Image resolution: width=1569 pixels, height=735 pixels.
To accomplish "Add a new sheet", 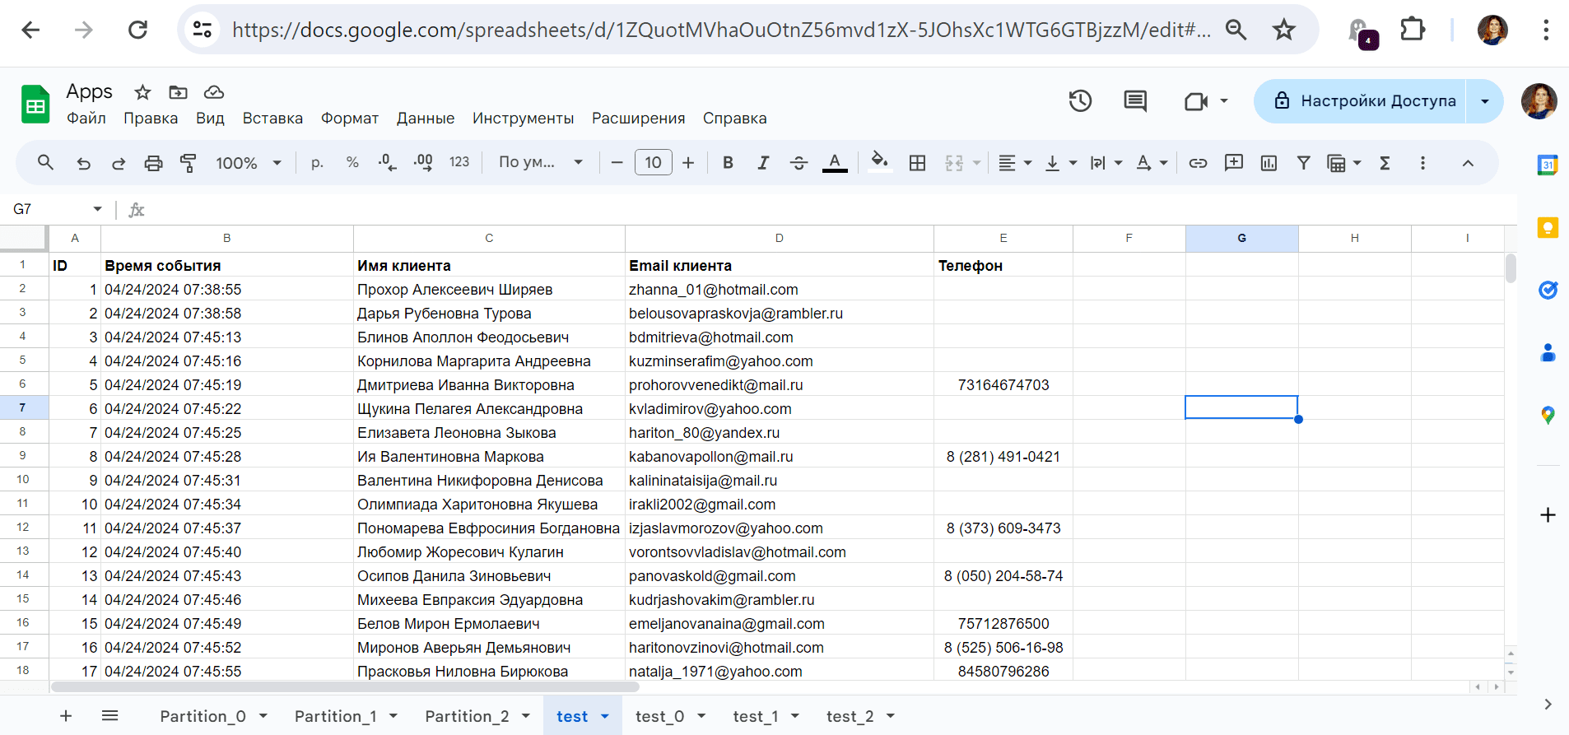I will pos(66,716).
